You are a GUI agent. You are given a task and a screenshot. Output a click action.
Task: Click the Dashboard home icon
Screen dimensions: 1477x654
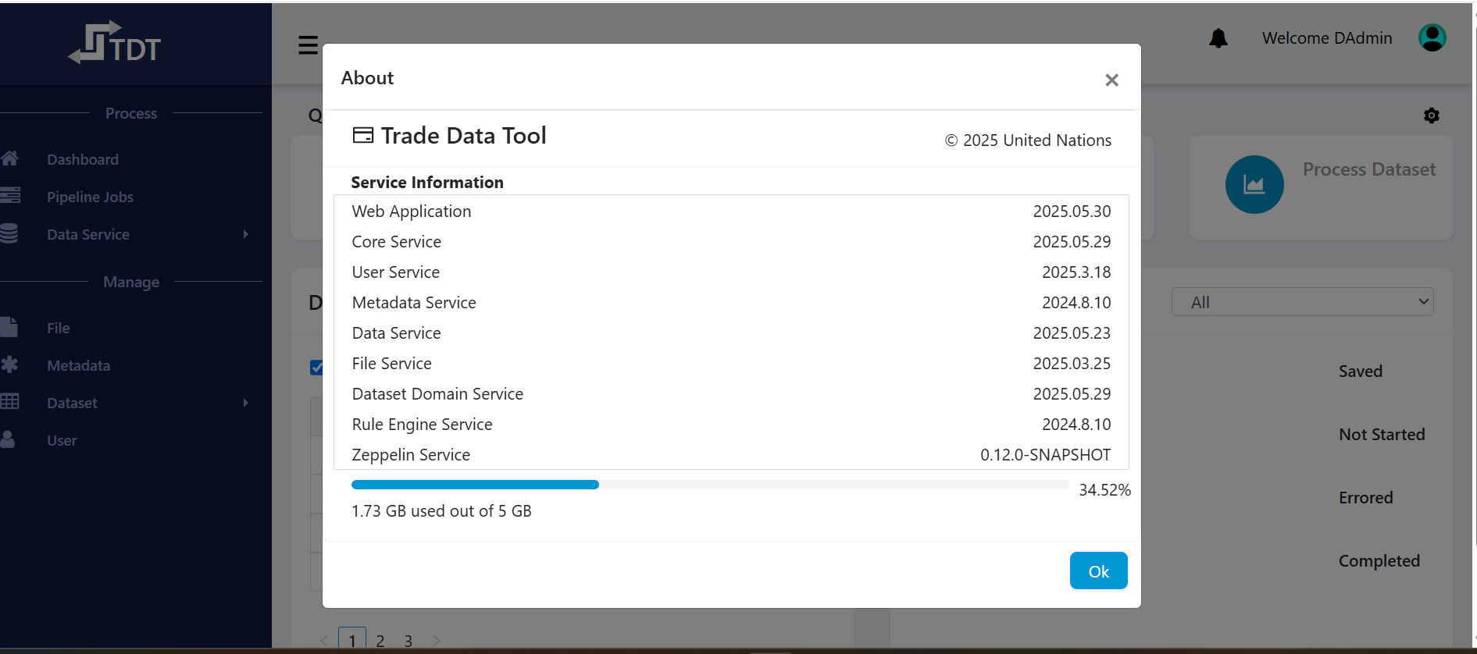10,159
